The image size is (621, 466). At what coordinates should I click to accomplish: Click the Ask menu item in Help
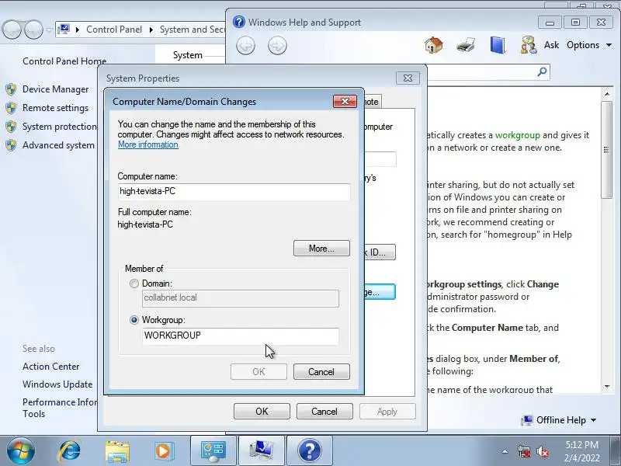[551, 45]
